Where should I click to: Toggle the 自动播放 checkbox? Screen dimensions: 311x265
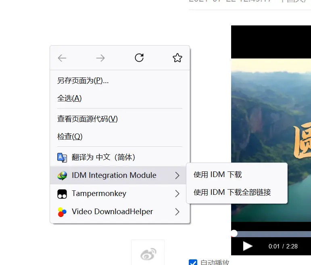pyautogui.click(x=193, y=262)
